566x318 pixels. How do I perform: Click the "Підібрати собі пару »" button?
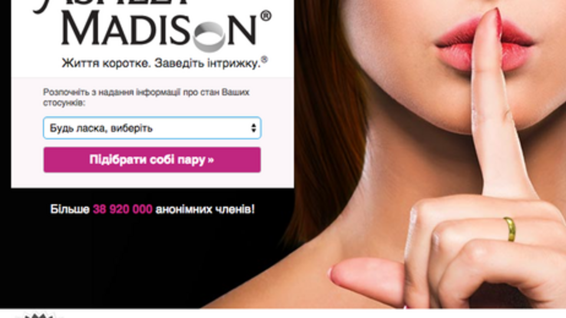pos(152,160)
